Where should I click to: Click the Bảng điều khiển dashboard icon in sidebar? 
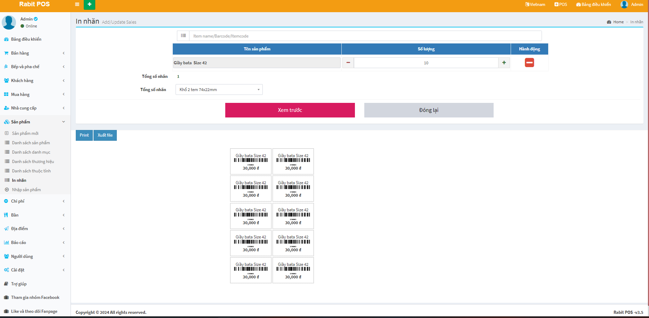[x=6, y=39]
